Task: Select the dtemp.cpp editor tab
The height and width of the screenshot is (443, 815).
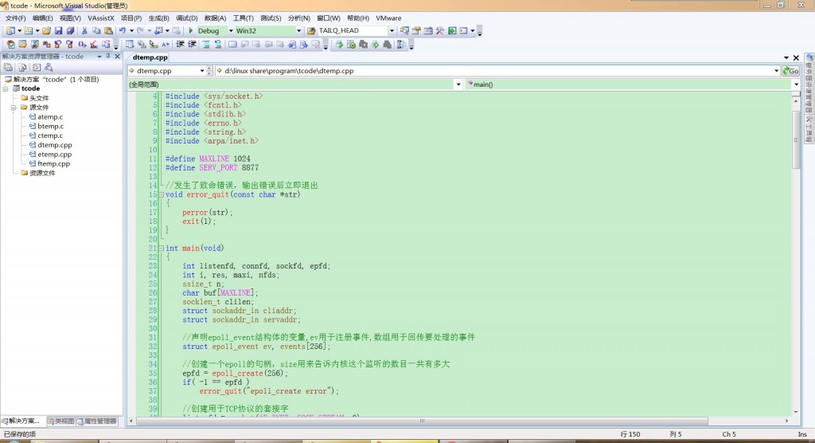Action: [150, 58]
